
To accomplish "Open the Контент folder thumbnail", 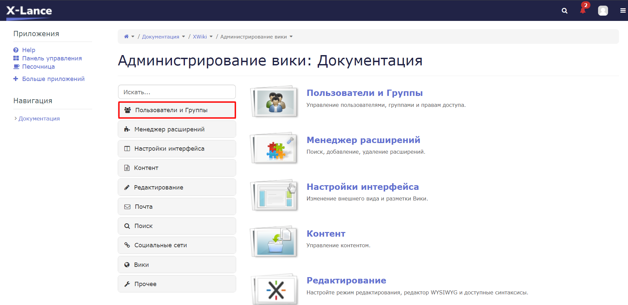I will pos(274,242).
